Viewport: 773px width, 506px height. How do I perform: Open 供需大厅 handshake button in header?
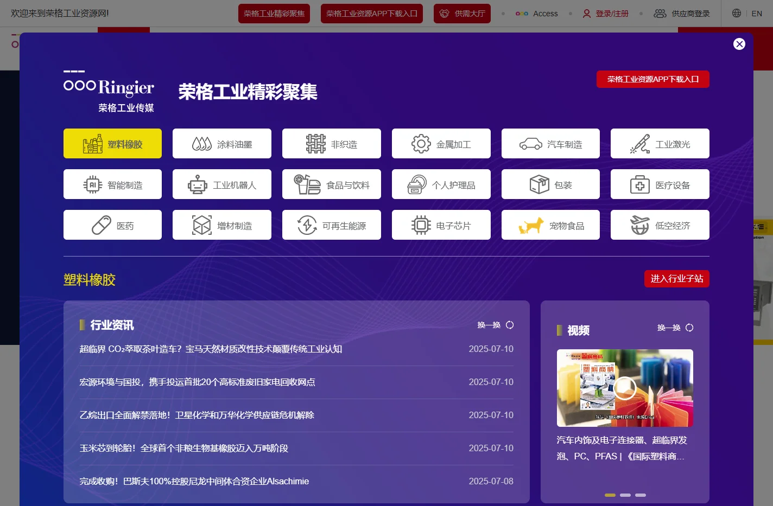(x=462, y=14)
